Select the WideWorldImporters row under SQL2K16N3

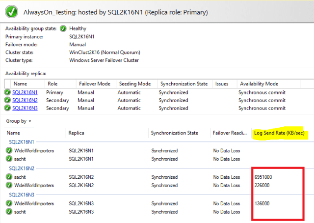tap(34, 203)
